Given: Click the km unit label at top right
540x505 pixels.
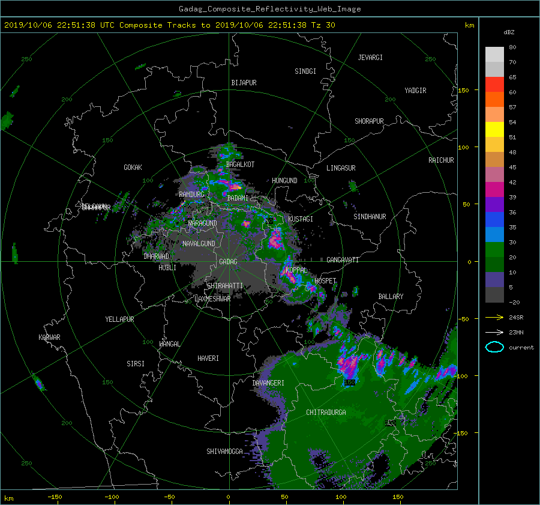Looking at the screenshot, I should [x=469, y=25].
